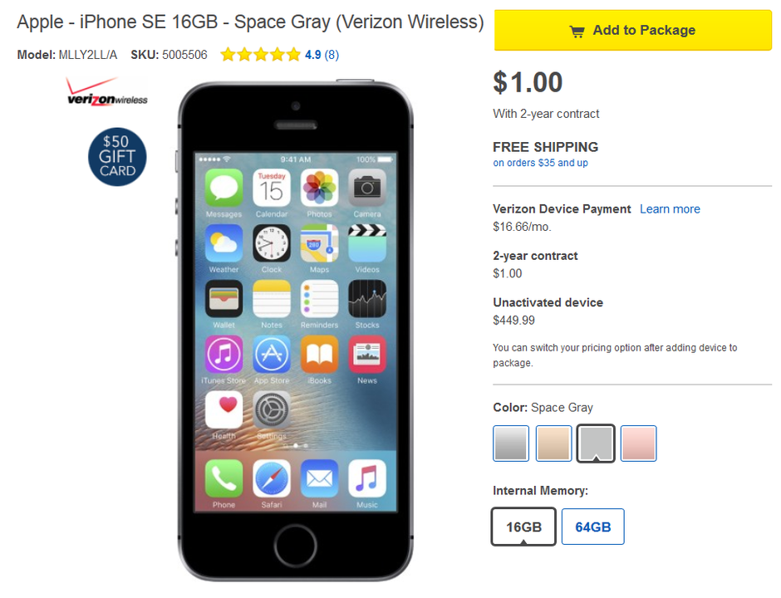Image resolution: width=781 pixels, height=598 pixels.
Task: Click the Add to Package button
Action: click(632, 30)
